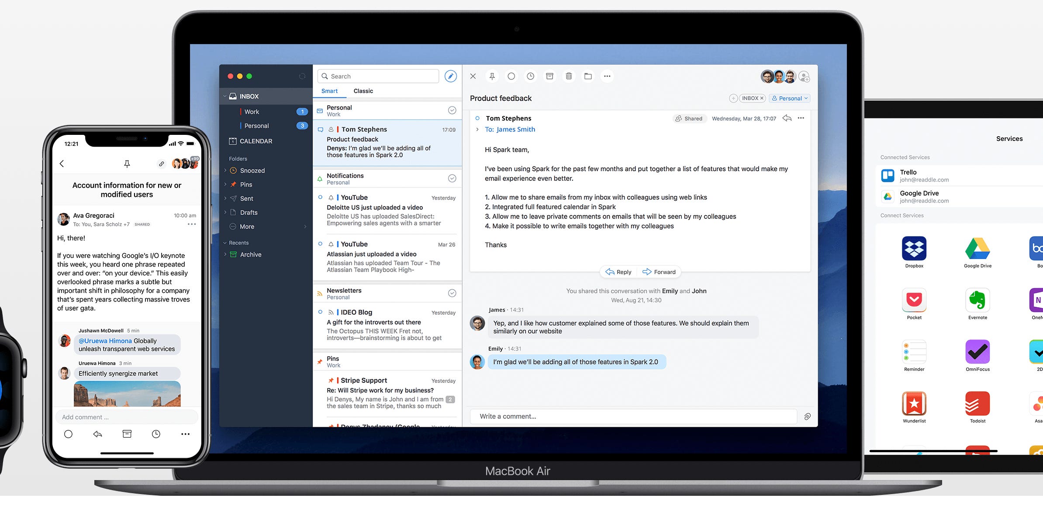The width and height of the screenshot is (1043, 515).
Task: Tap the back arrow on the iPhone
Action: [62, 164]
